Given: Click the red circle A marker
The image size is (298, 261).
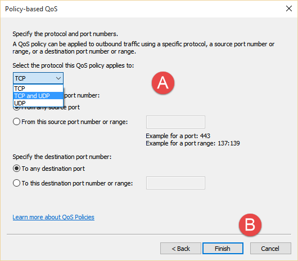Looking at the screenshot, I should coord(163,83).
